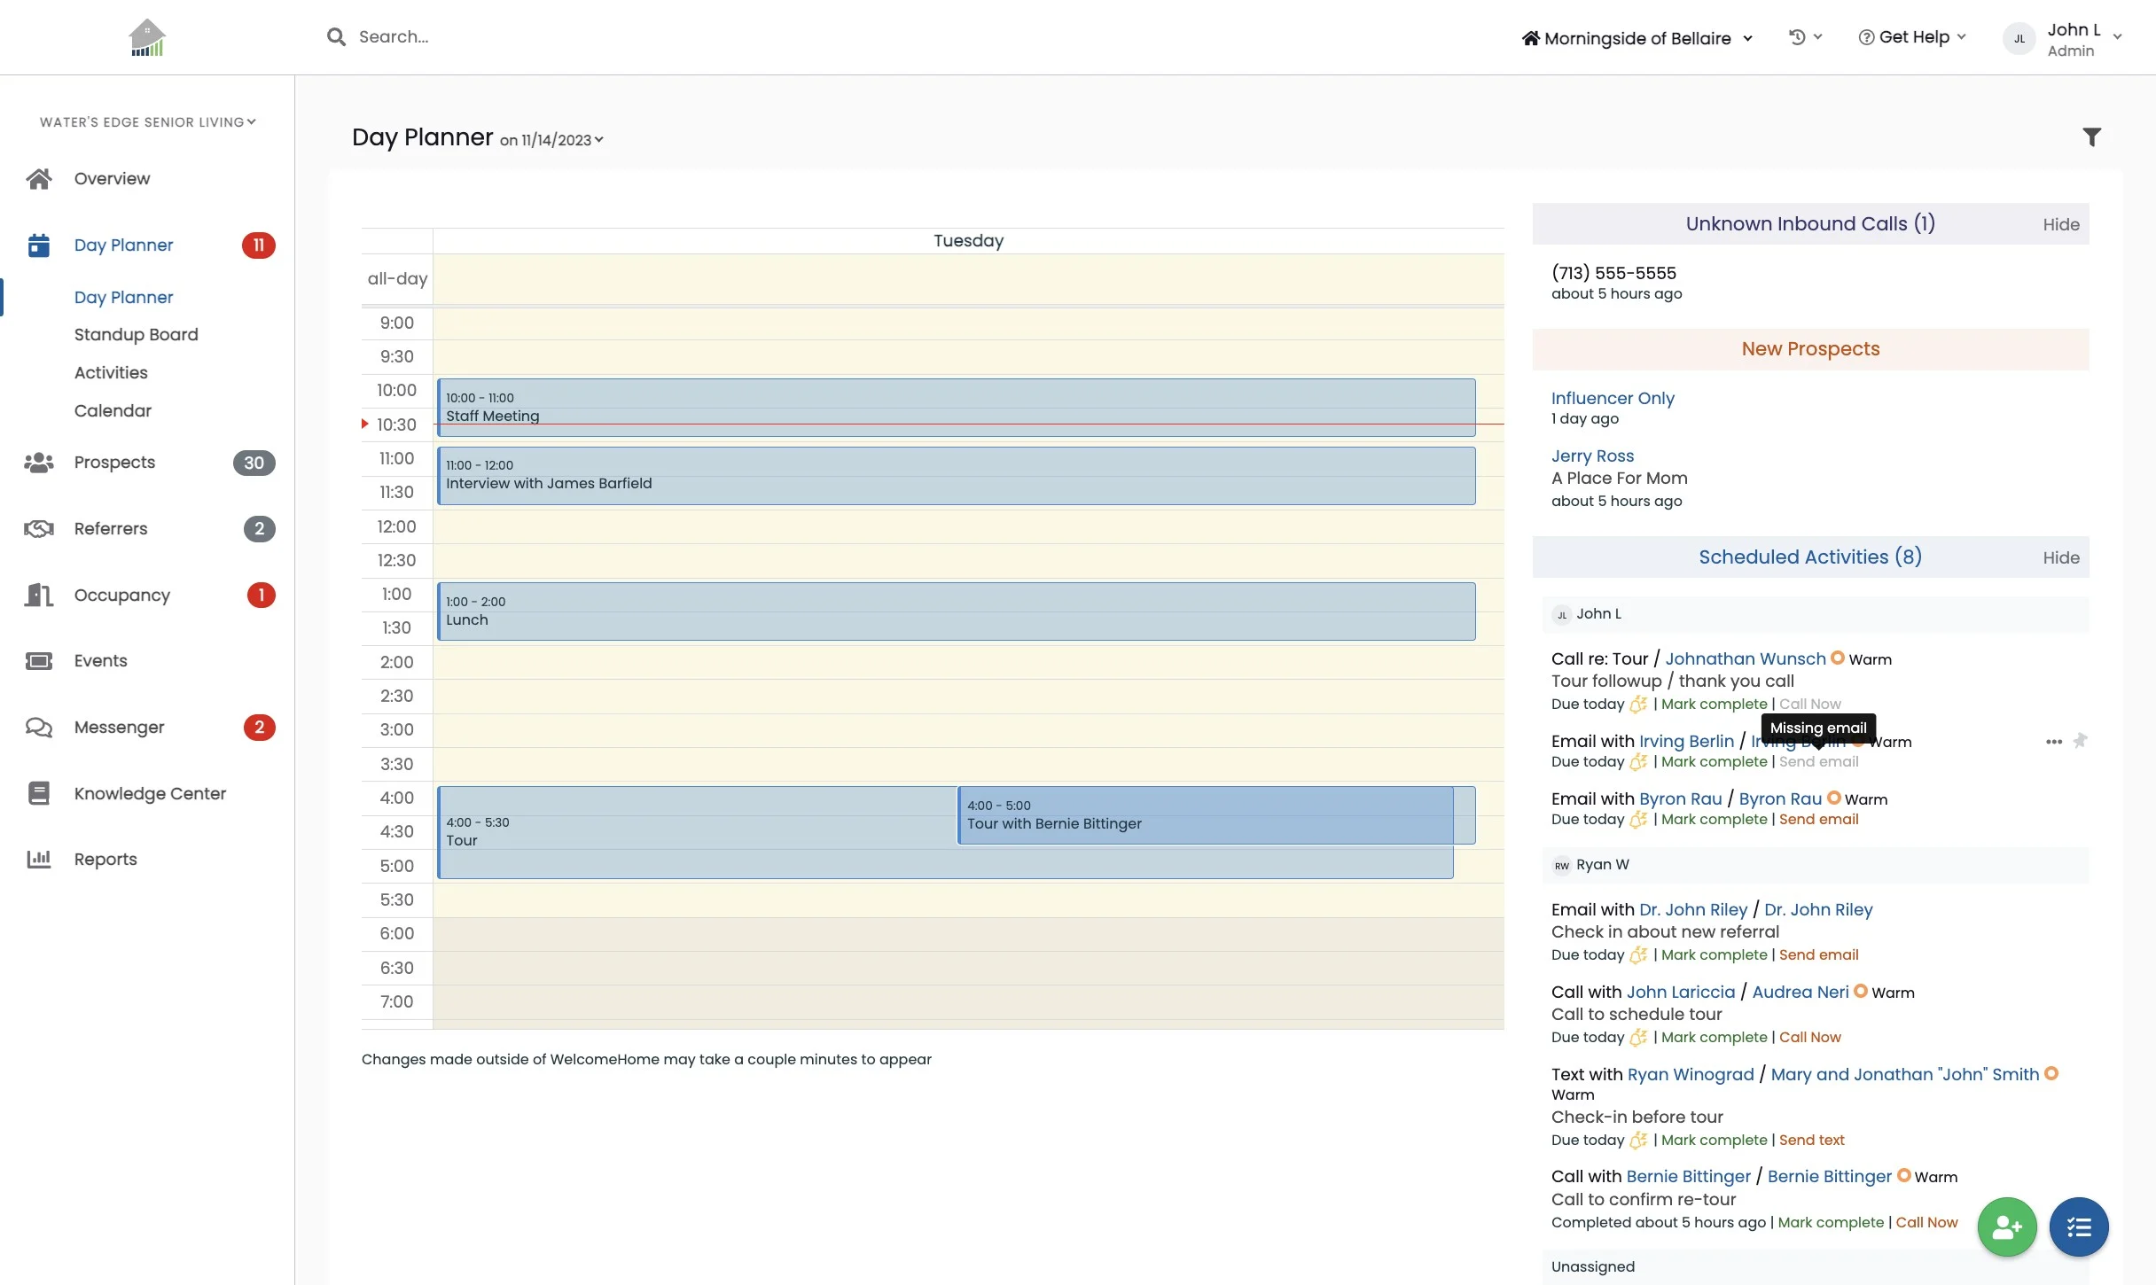The height and width of the screenshot is (1285, 2156).
Task: Click Call Now for Audrea Neri
Action: click(x=1809, y=1037)
